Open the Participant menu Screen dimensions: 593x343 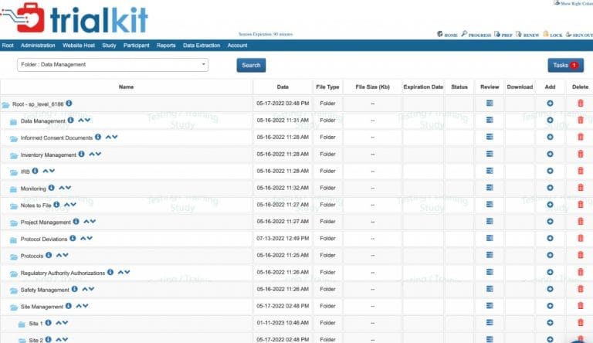[x=136, y=46]
